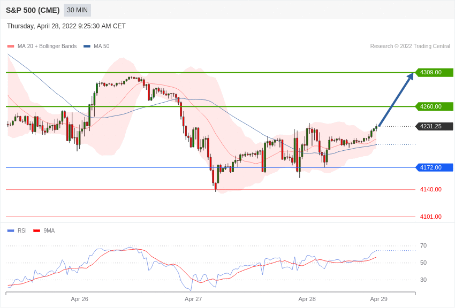Click the 4172.00 pivot price tag
The height and width of the screenshot is (308, 455).
pos(435,167)
